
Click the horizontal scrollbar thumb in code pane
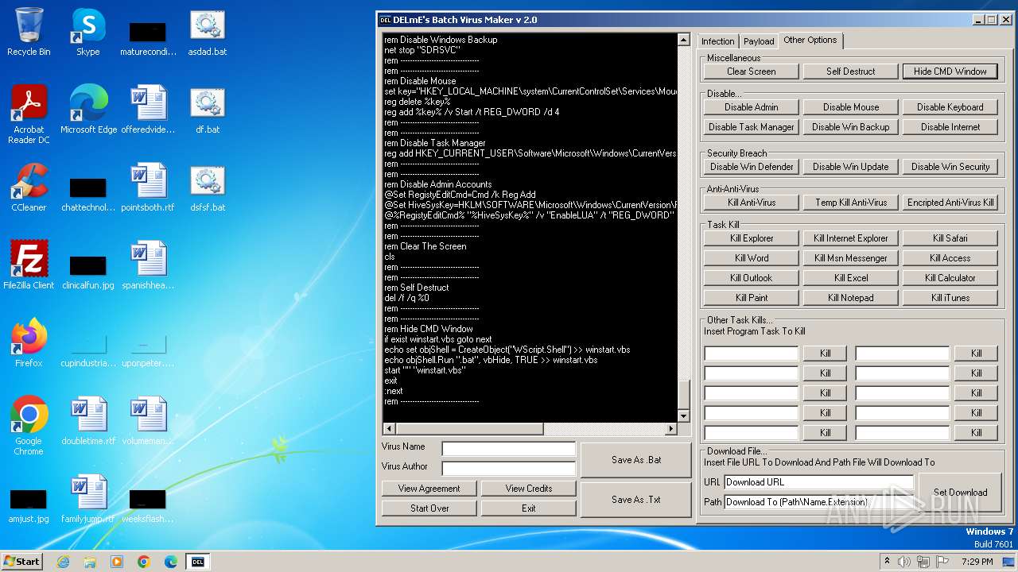[x=468, y=429]
